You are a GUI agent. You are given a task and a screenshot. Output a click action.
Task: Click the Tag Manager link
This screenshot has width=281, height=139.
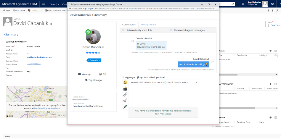tap(94, 80)
